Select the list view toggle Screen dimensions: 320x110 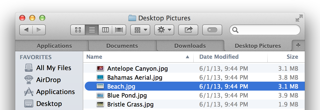tap(92, 30)
